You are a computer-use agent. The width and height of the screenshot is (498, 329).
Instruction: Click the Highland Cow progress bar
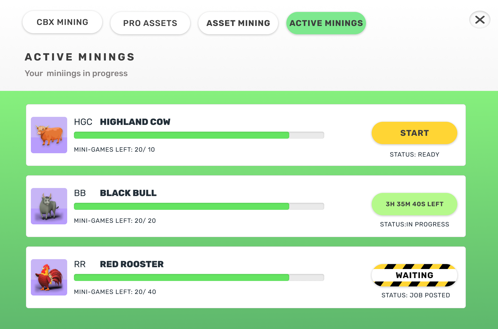[199, 135]
